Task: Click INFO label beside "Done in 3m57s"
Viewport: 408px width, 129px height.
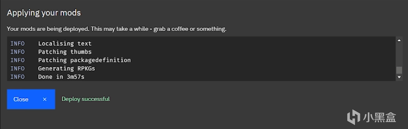Action: [x=17, y=76]
